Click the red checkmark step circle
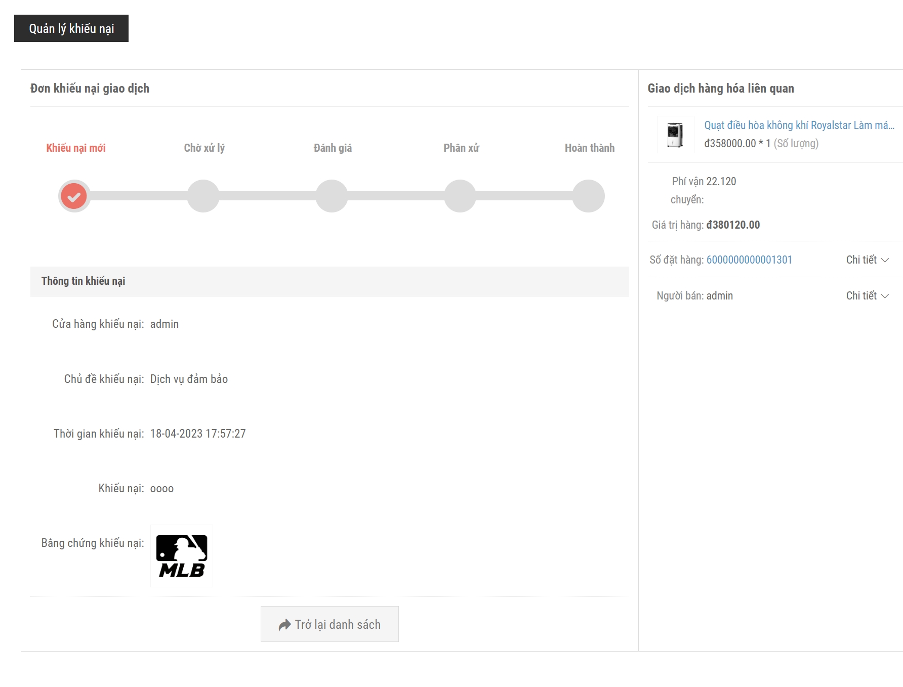Screen dimensions: 903x687 click(74, 196)
